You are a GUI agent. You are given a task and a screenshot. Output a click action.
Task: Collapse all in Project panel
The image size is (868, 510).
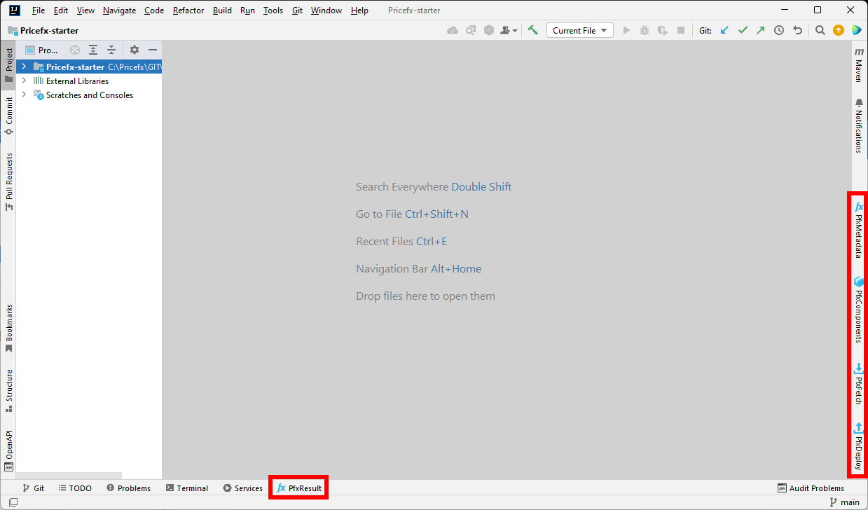tap(111, 50)
